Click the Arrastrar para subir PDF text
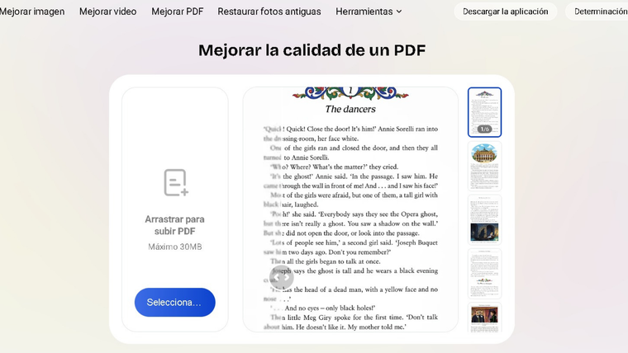 tap(174, 225)
